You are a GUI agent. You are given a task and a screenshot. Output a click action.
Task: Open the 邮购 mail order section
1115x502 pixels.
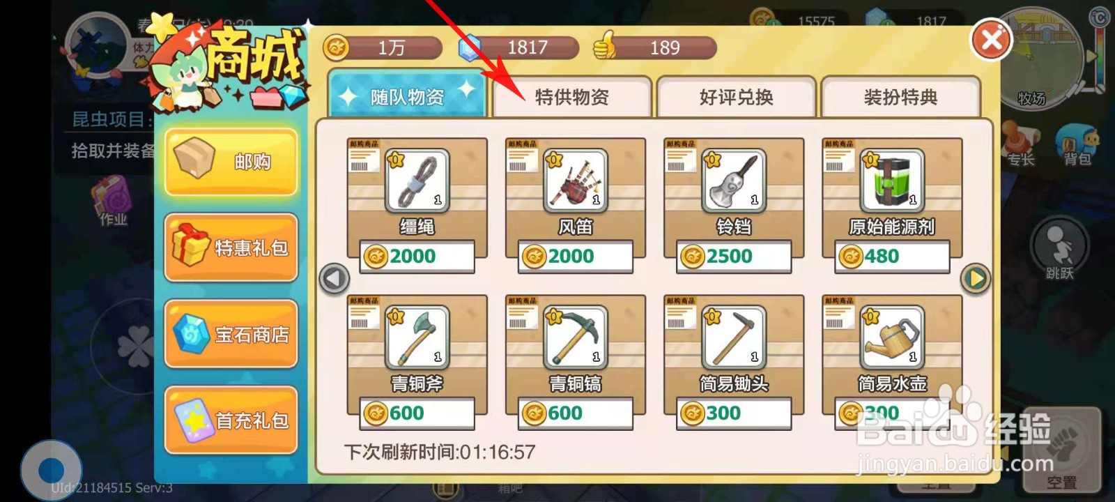click(x=231, y=162)
